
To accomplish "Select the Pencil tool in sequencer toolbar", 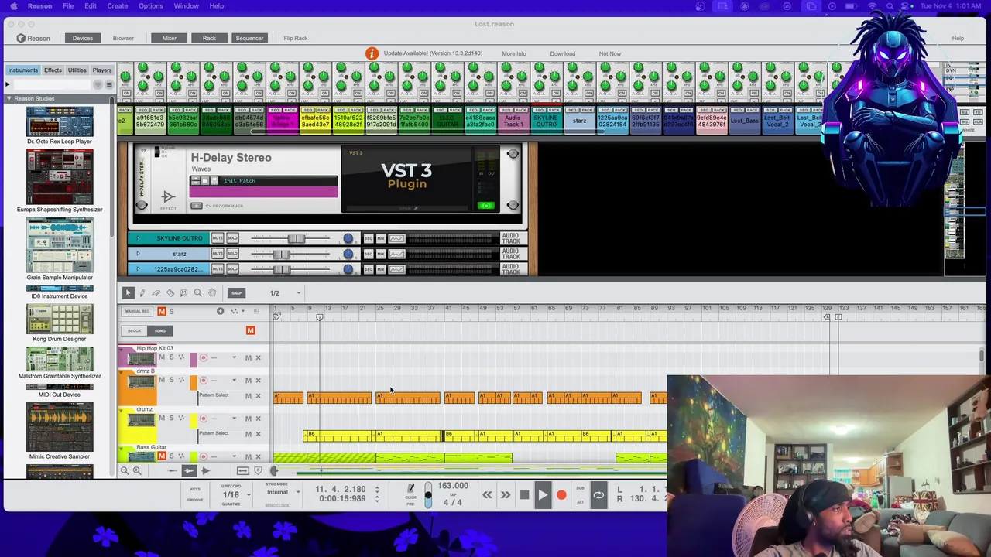I will [142, 292].
